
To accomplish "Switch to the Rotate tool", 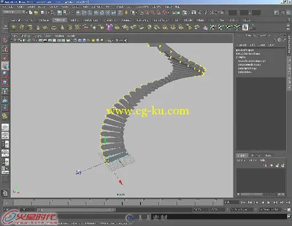I will point(5,74).
